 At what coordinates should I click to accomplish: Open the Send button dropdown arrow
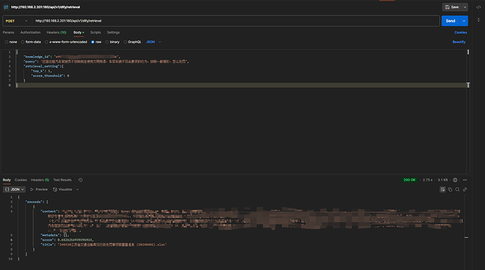click(464, 21)
